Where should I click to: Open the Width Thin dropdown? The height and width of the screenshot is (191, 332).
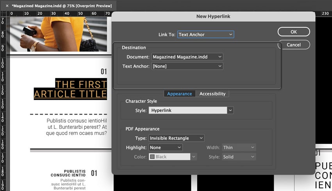tap(239, 147)
